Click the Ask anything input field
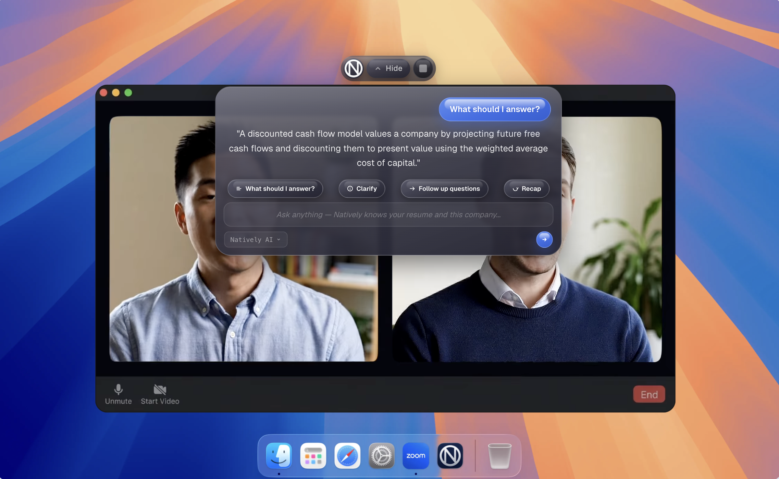779x479 pixels. (x=388, y=215)
